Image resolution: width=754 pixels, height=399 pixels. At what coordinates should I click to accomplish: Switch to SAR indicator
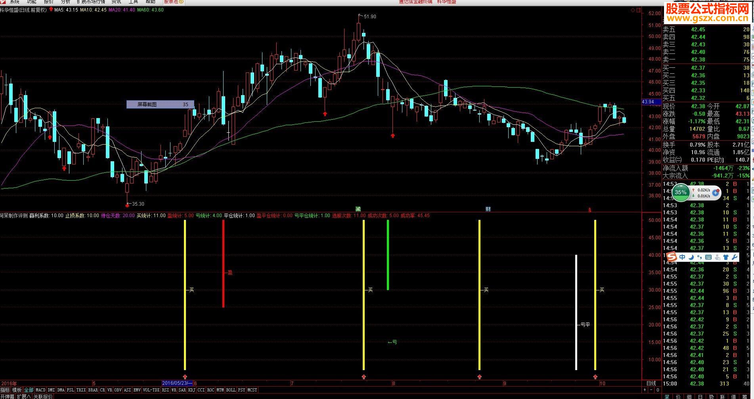click(x=182, y=390)
